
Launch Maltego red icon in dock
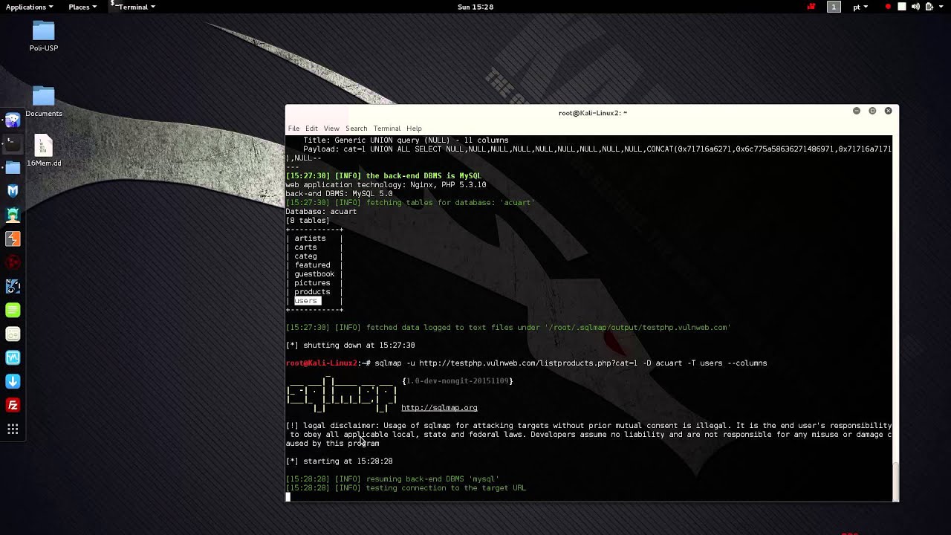13,262
